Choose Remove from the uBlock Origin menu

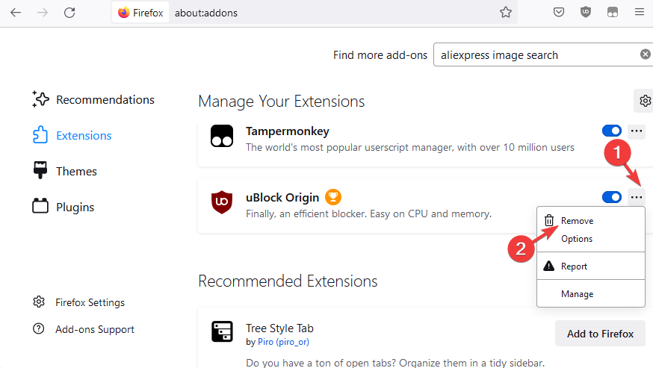click(x=591, y=221)
